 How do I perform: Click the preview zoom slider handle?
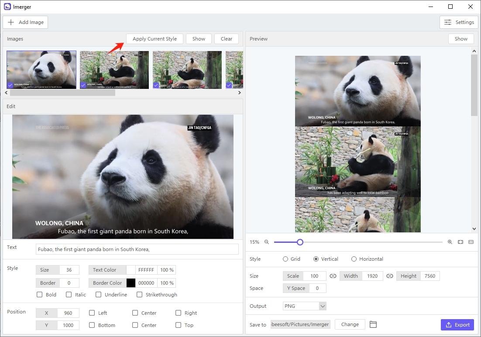coord(300,242)
